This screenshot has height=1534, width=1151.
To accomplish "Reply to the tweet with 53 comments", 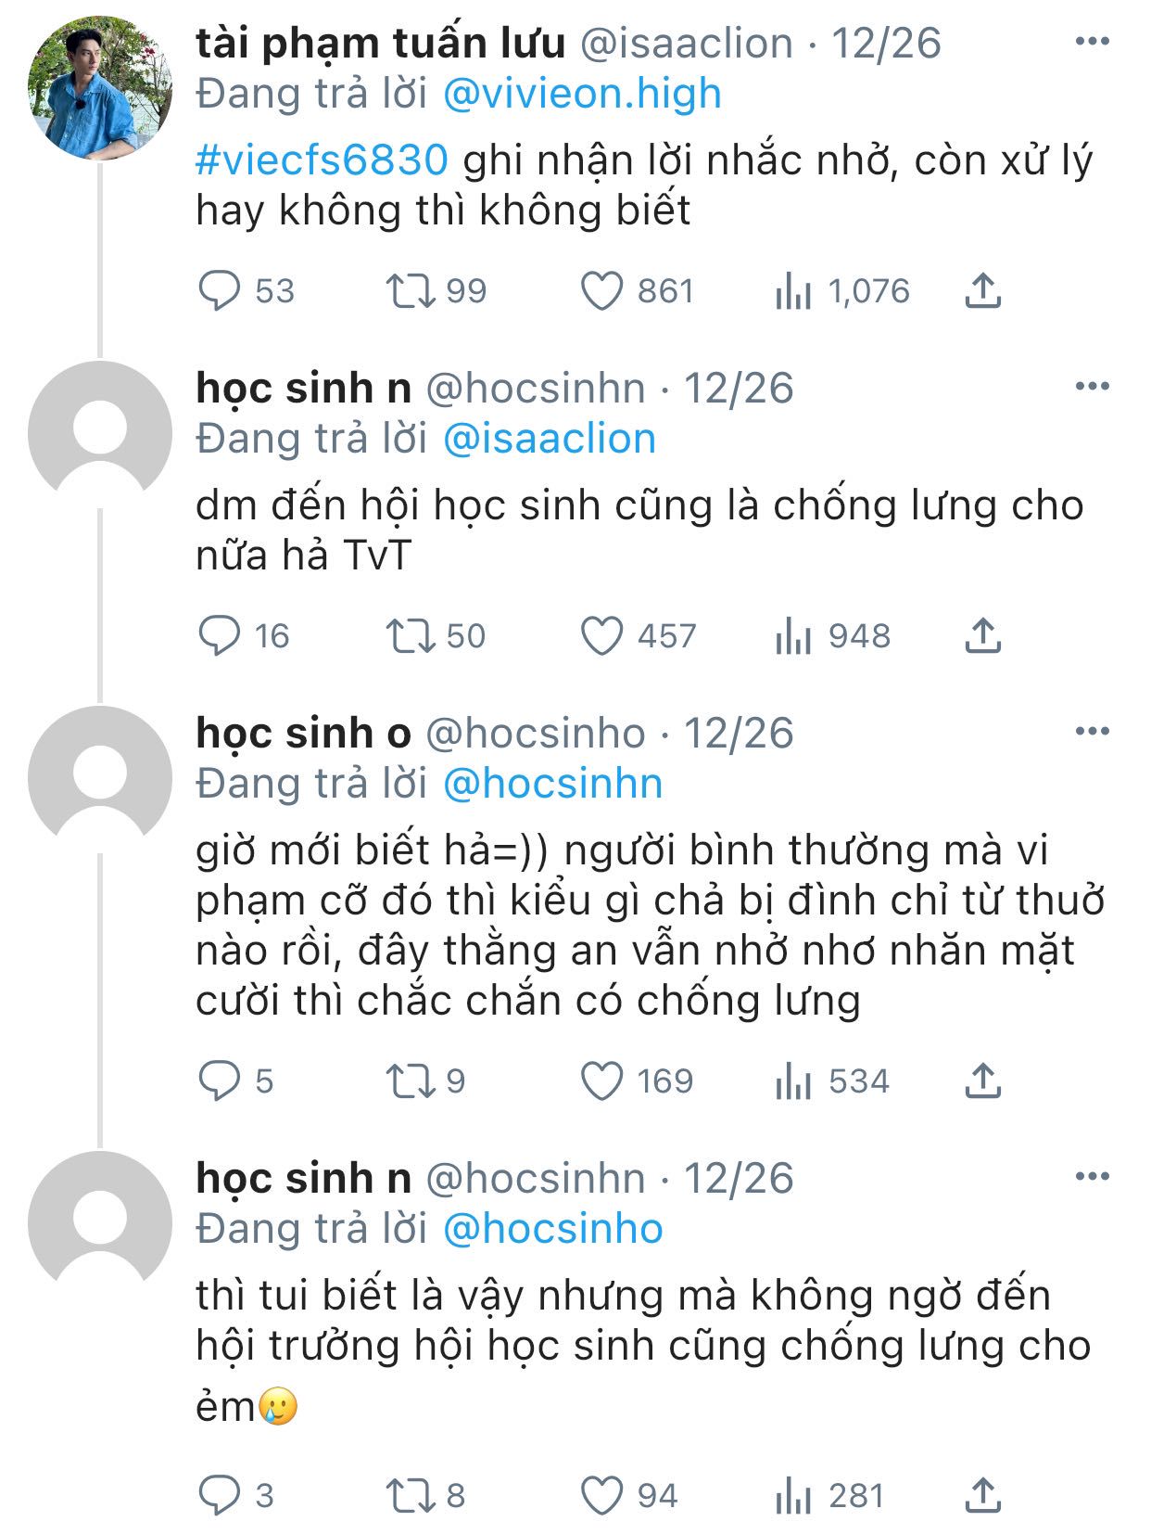I will click(220, 291).
